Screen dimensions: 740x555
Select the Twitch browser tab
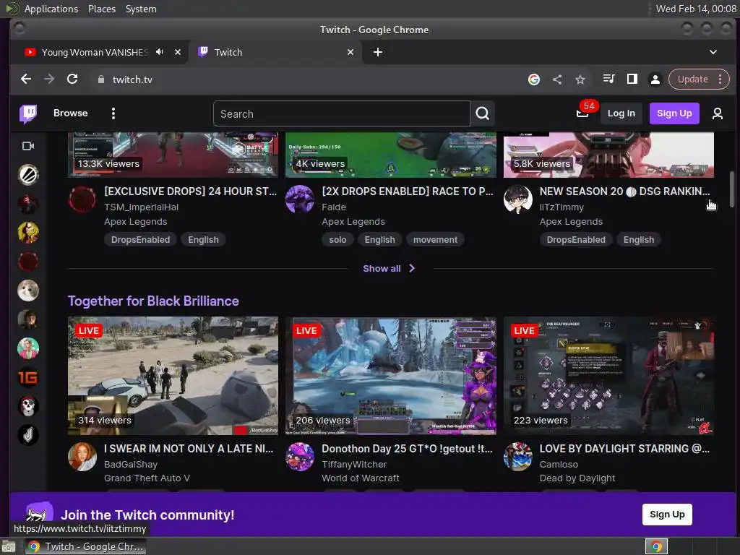click(x=276, y=52)
